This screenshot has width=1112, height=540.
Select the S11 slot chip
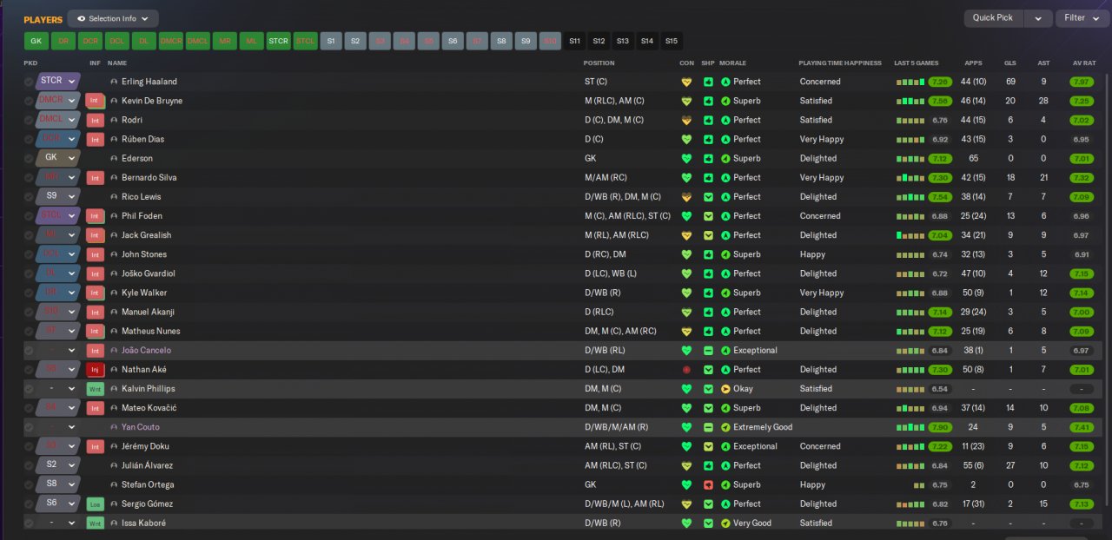574,41
